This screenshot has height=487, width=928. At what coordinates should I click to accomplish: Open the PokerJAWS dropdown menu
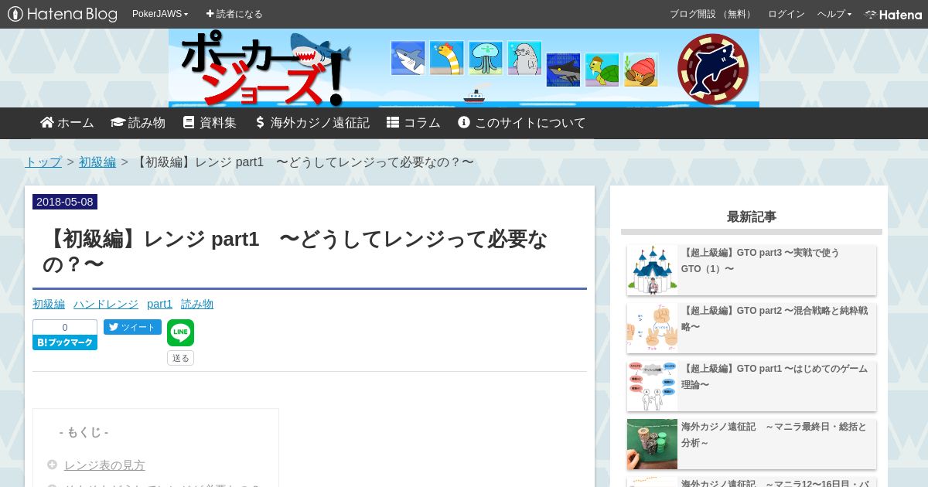pyautogui.click(x=160, y=14)
